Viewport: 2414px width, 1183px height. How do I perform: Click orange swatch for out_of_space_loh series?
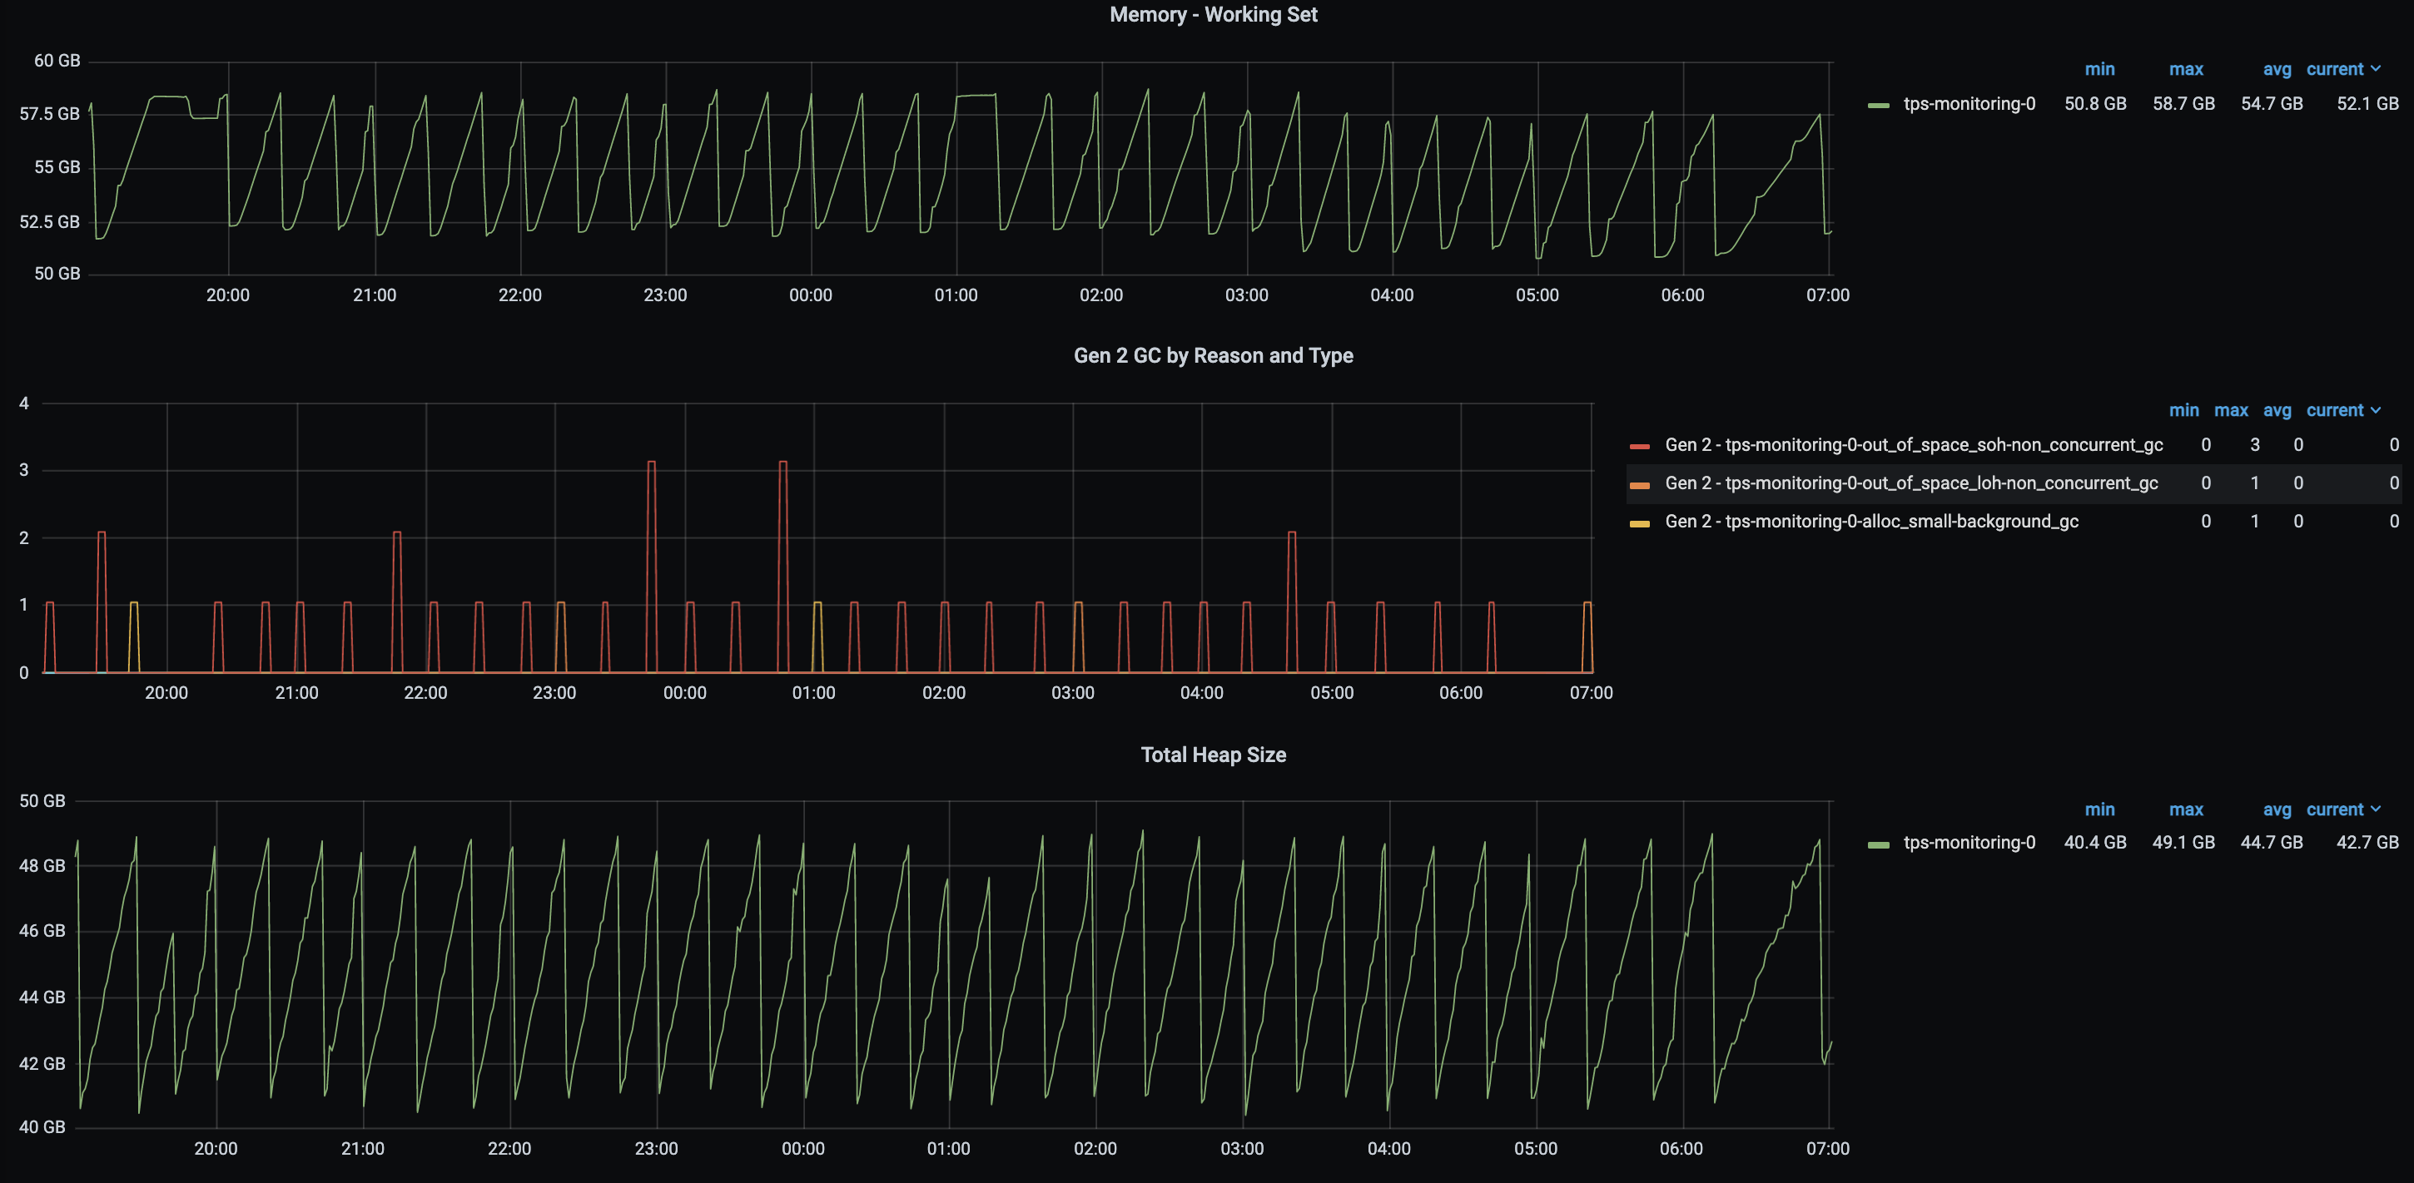(1639, 484)
